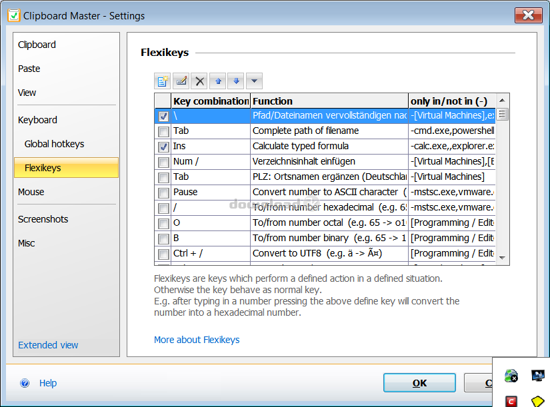Sort by the Key combination column header

(211, 101)
